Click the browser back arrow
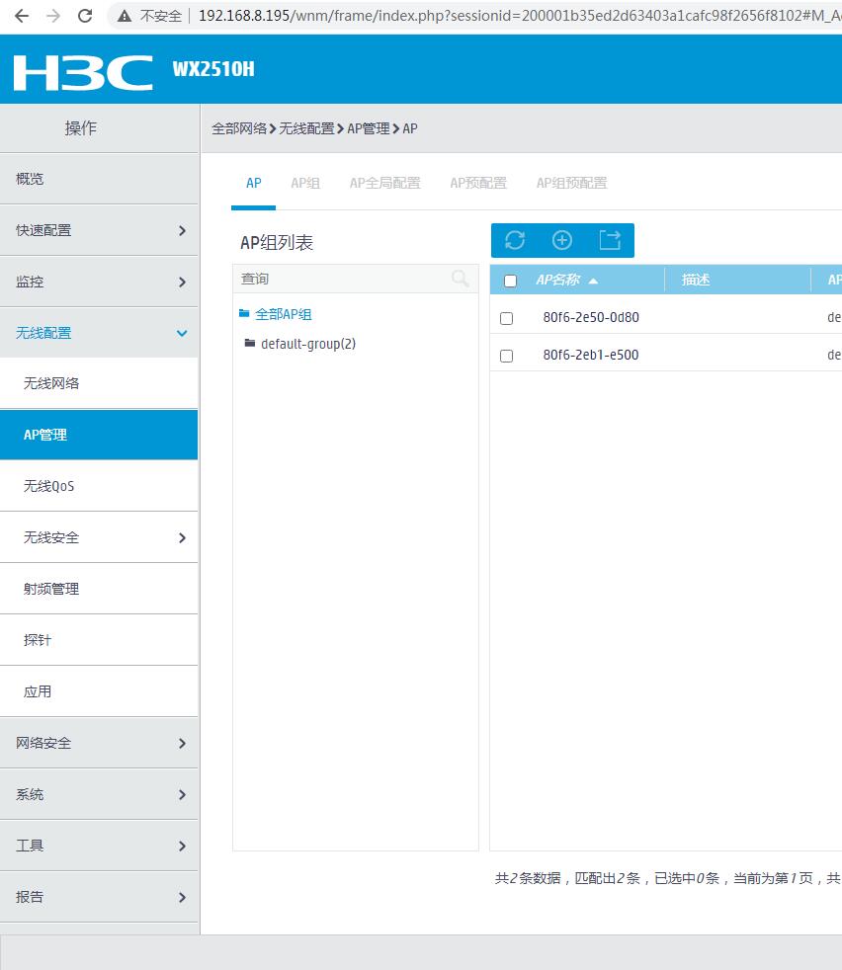The width and height of the screenshot is (842, 970). 22,16
